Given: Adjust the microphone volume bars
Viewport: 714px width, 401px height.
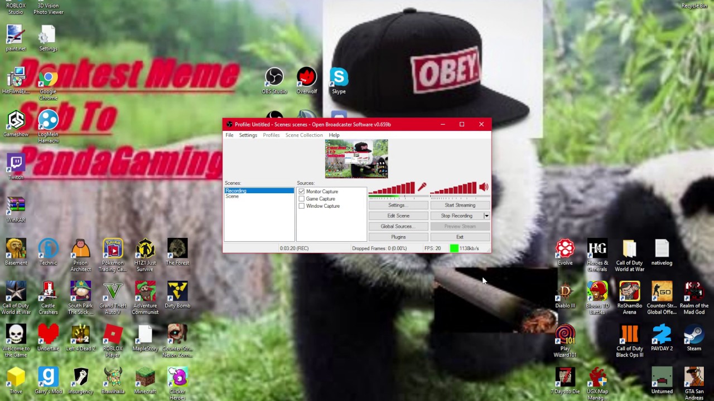Looking at the screenshot, I should click(392, 188).
